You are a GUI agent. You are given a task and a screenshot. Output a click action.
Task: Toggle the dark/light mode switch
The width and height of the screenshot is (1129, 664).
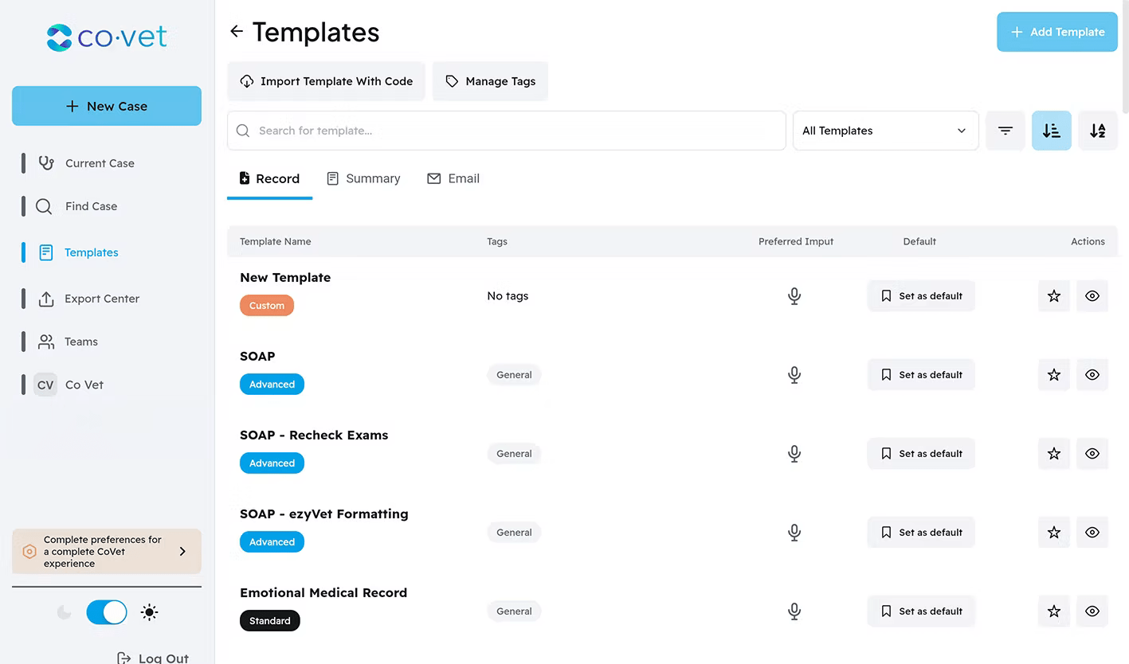[107, 612]
